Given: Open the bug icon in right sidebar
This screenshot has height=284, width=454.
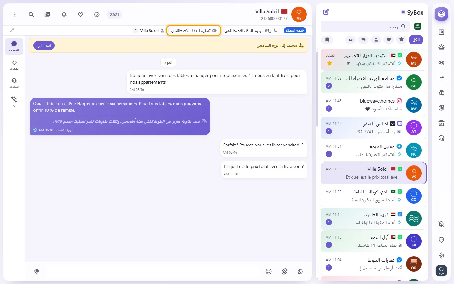Looking at the screenshot, I should (441, 93).
